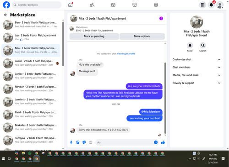The width and height of the screenshot is (229, 167).
Task: Search in conversation magnifier icon
Action: pyautogui.click(x=203, y=45)
